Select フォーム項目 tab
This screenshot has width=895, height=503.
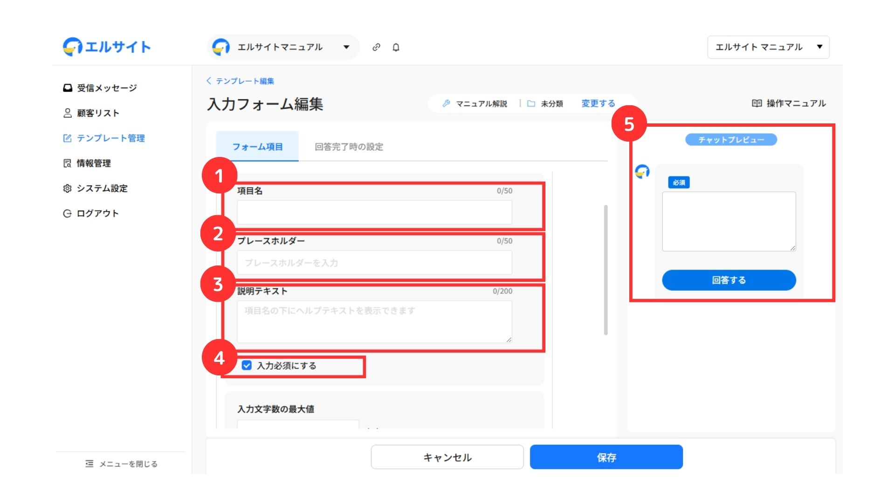257,147
